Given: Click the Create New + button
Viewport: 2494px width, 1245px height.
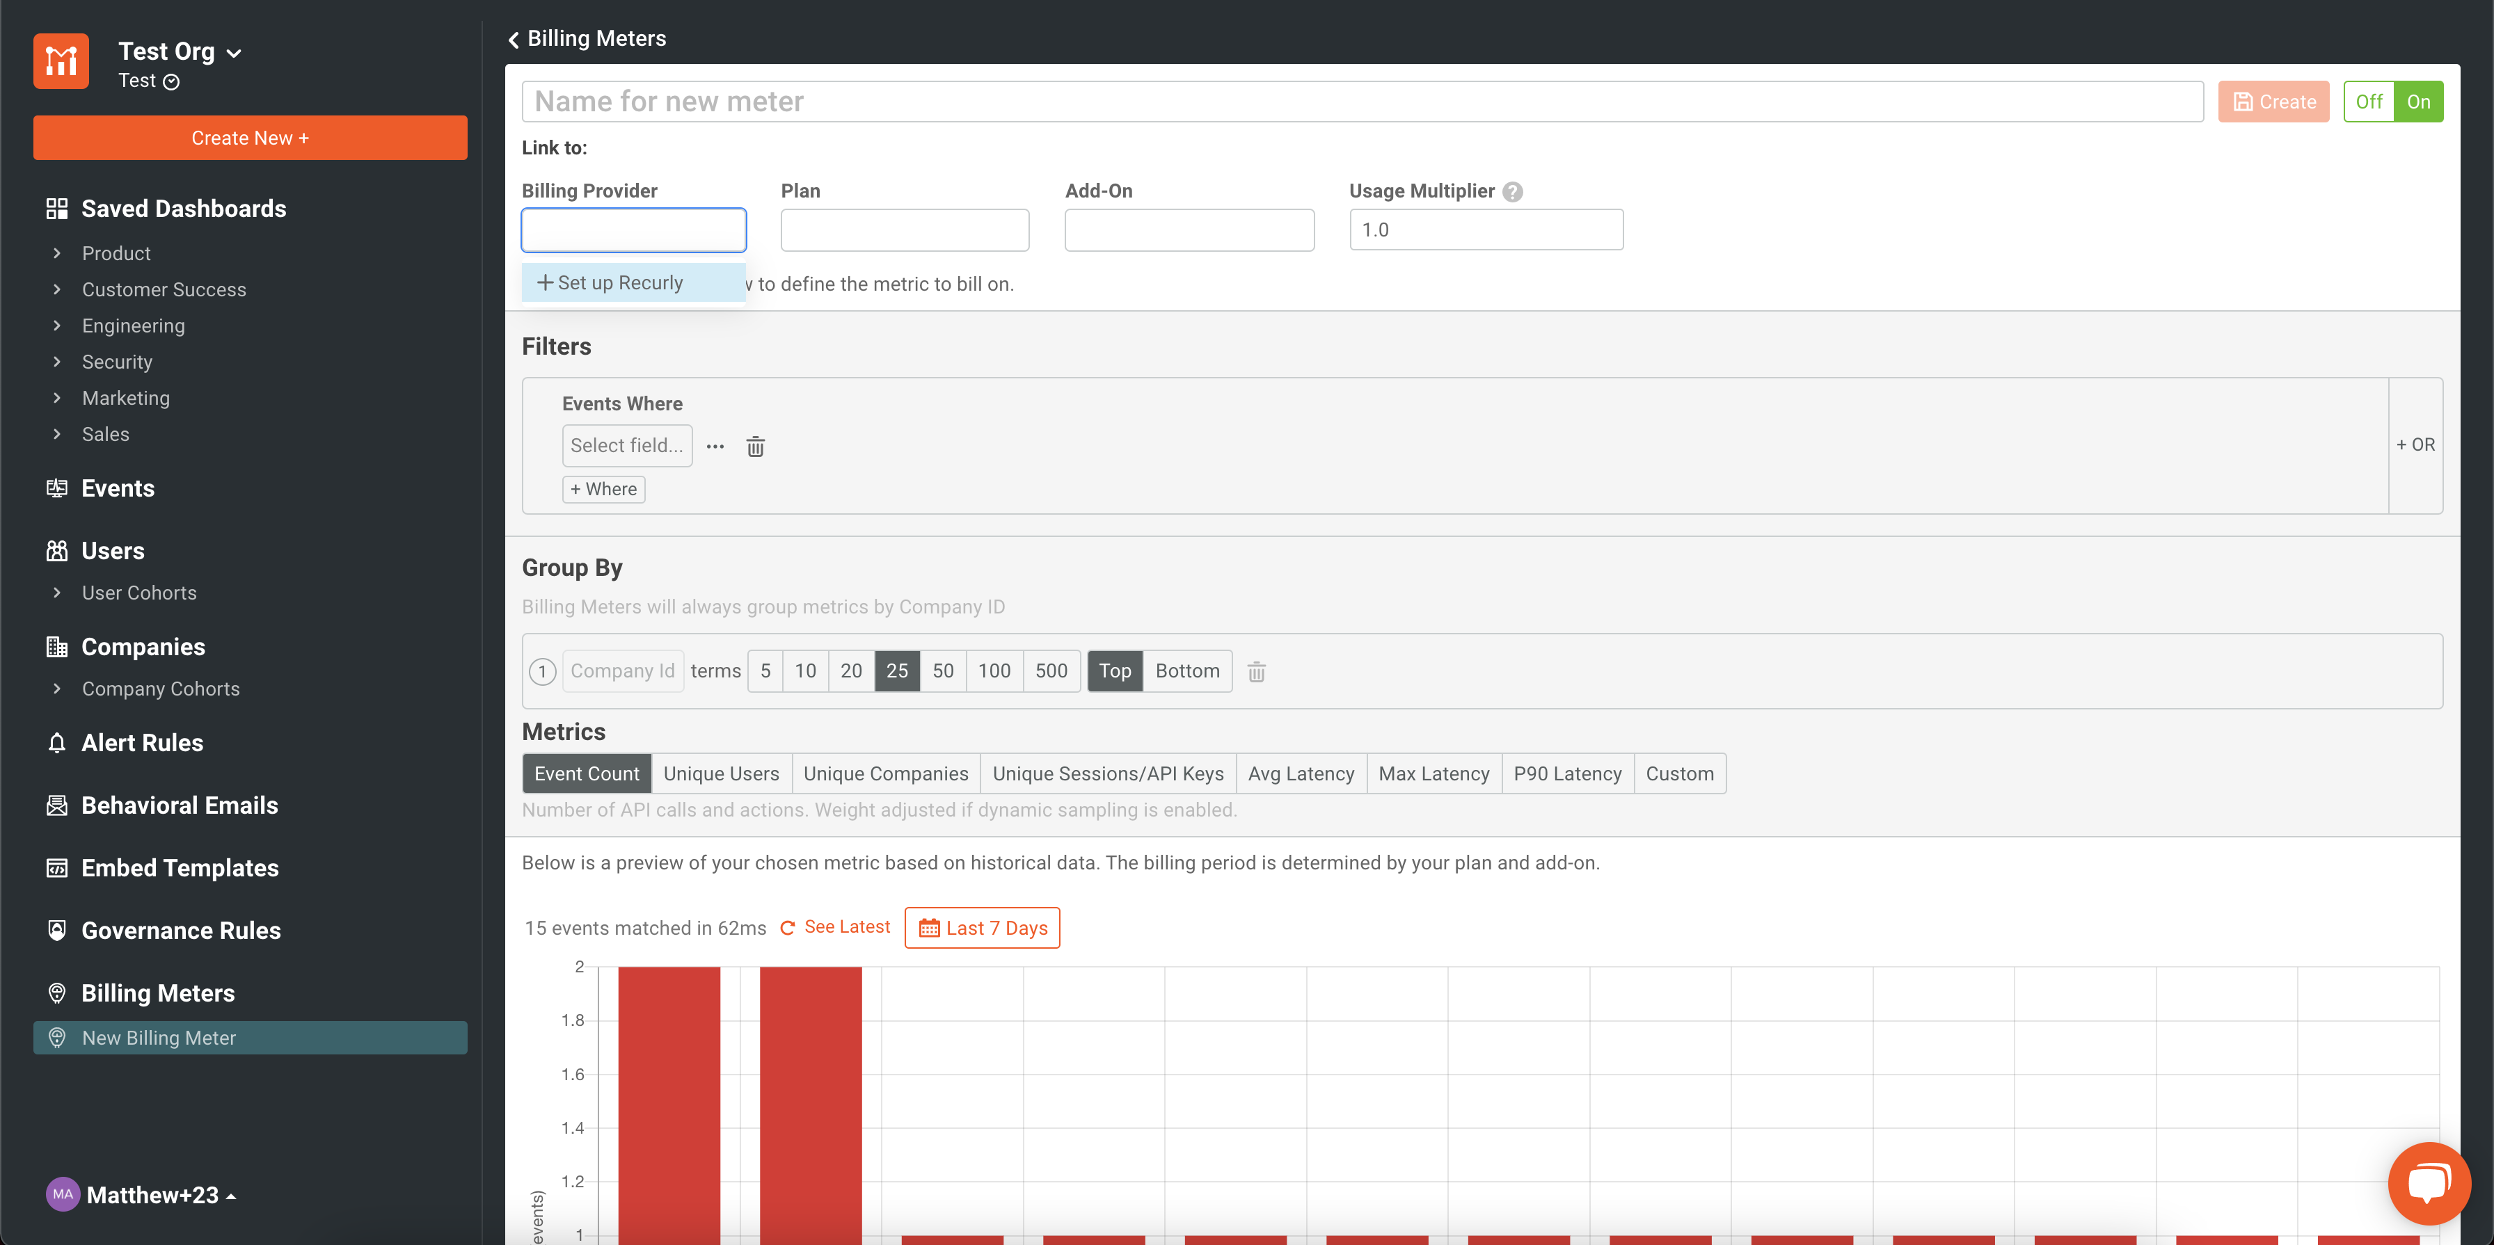Looking at the screenshot, I should (x=250, y=137).
